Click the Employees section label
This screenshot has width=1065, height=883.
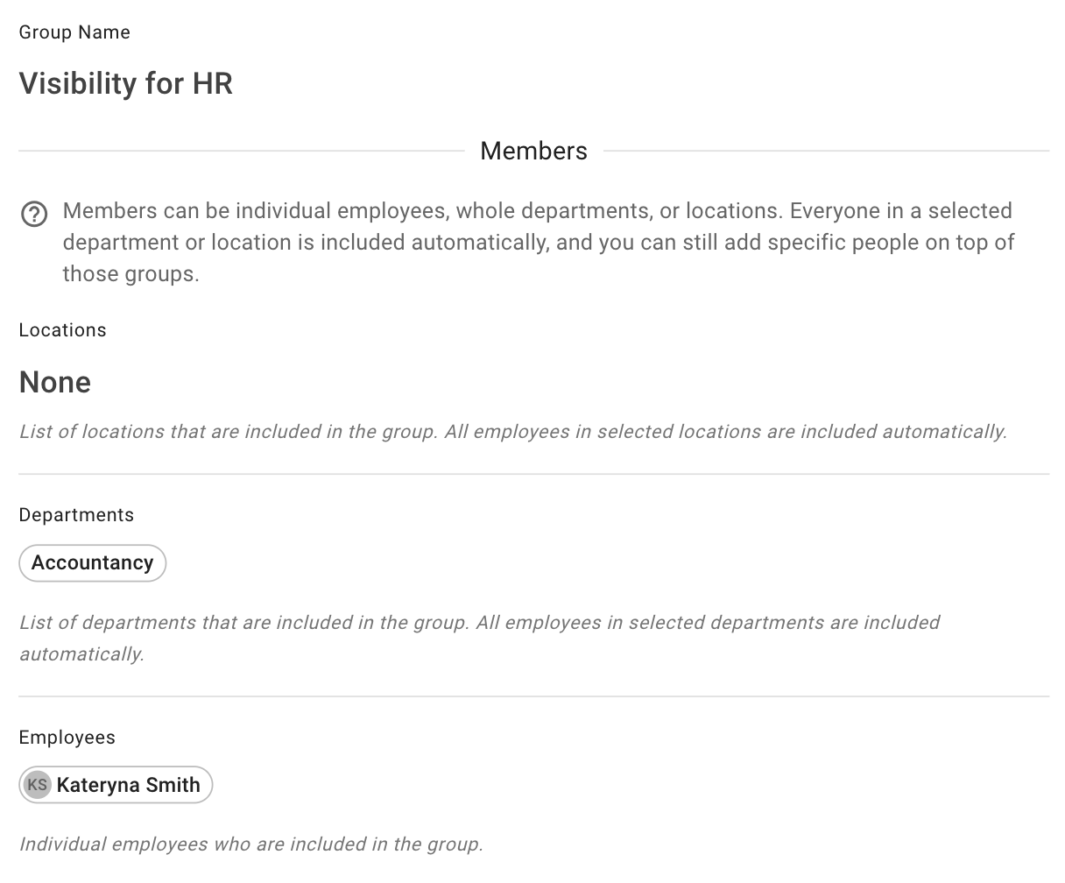67,738
